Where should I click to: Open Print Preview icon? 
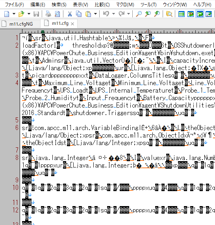(x=57, y=14)
